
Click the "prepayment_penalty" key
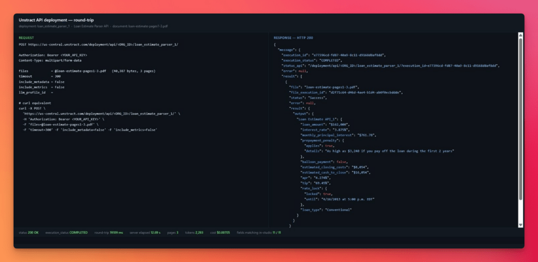click(319, 140)
